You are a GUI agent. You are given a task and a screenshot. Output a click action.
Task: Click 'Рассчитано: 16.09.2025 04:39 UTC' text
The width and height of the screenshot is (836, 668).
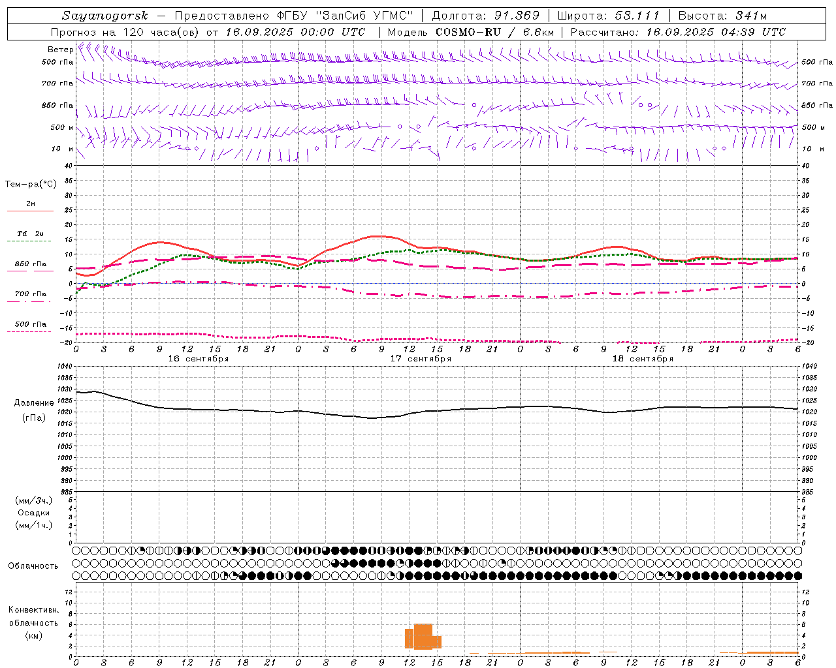[x=678, y=32]
